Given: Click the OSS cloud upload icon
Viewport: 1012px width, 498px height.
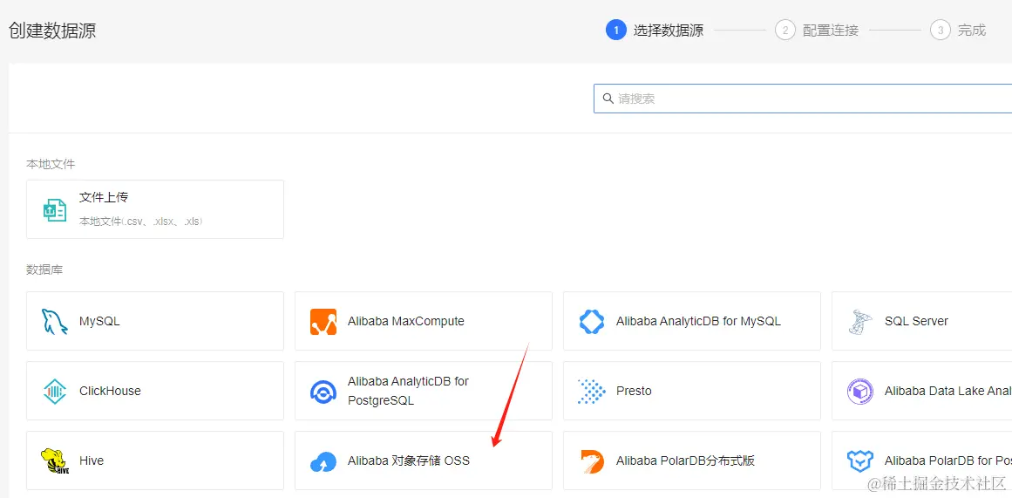Looking at the screenshot, I should (x=323, y=462).
